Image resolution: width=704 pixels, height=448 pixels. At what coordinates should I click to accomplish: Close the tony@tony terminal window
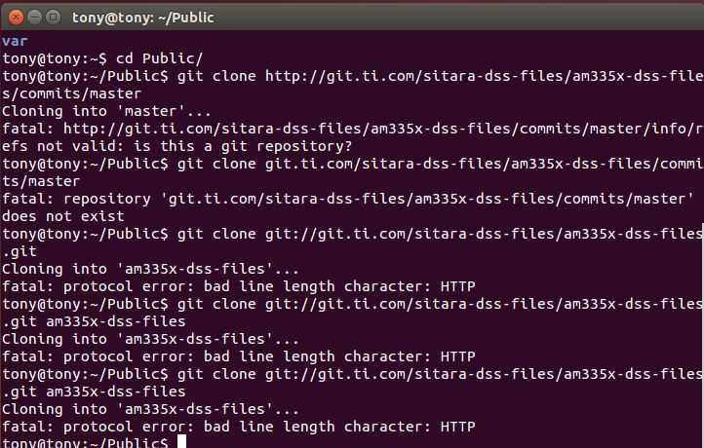pos(14,18)
